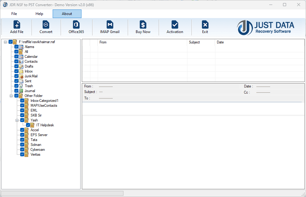Click the Add File icon
Viewport: 306px width, 197px height.
pyautogui.click(x=17, y=27)
